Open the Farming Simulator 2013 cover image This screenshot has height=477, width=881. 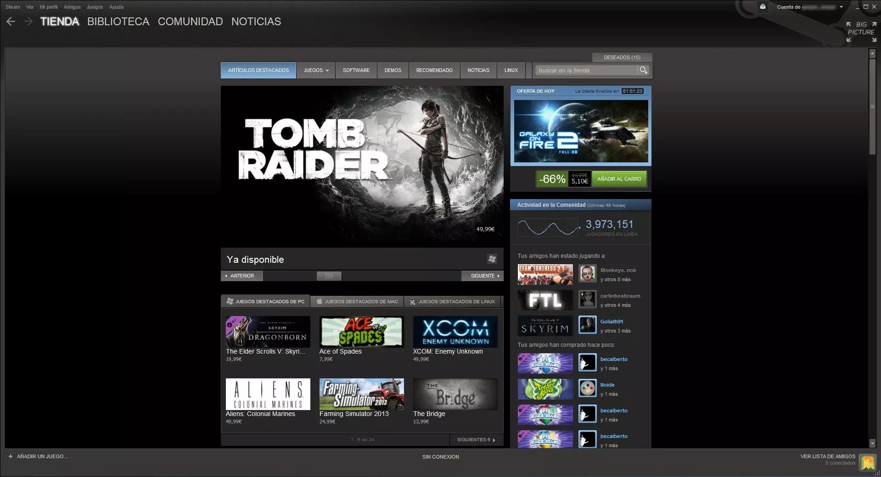point(362,394)
